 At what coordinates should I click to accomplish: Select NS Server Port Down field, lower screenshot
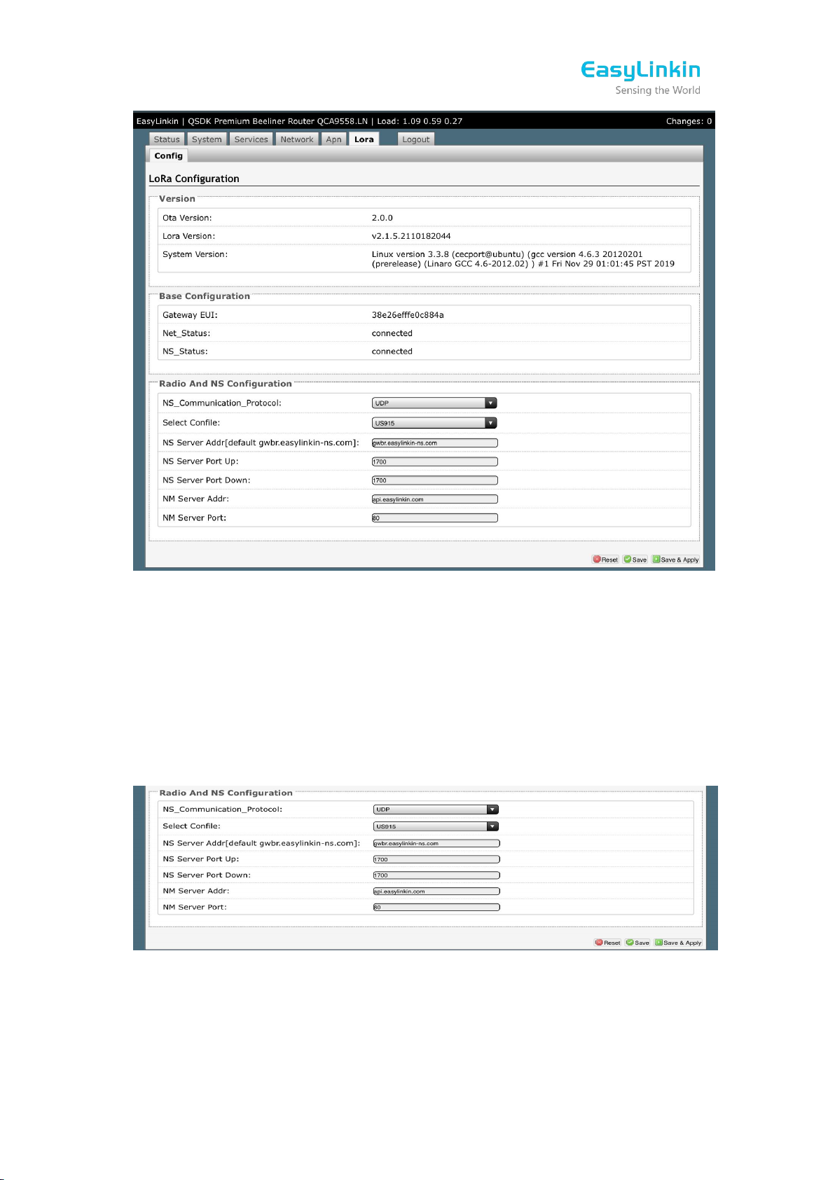436,875
